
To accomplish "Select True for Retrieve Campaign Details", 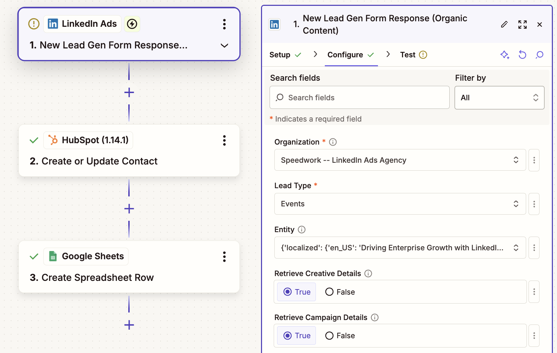I will click(x=297, y=335).
